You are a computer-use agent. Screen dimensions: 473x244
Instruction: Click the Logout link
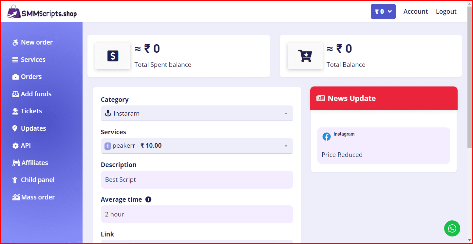pos(446,11)
